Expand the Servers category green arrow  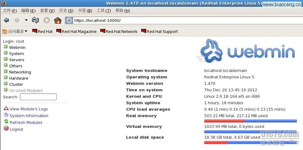click(6, 59)
